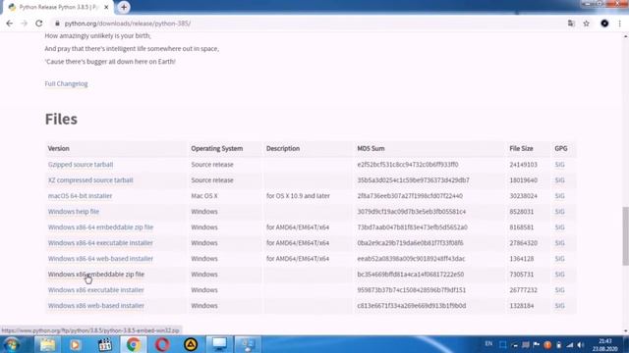629x353 pixels.
Task: Download macOS 64-bit installer
Action: tap(80, 196)
